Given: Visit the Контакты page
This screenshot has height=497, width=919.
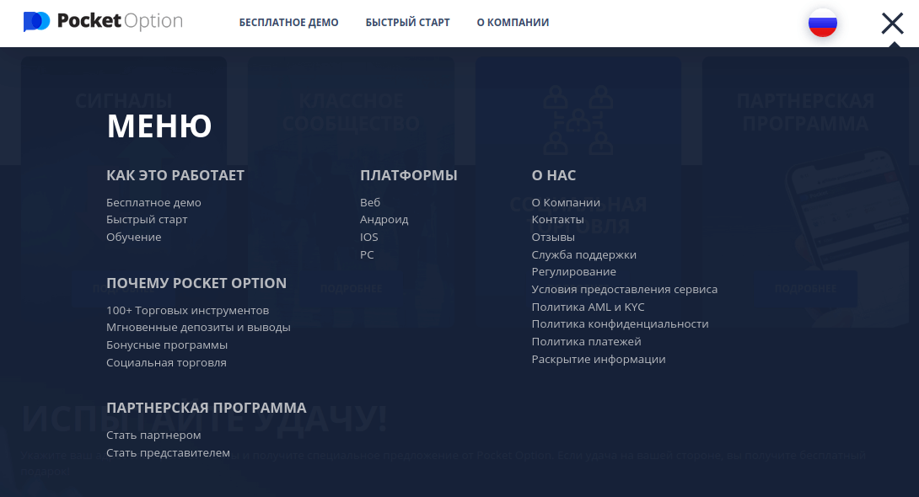Looking at the screenshot, I should [x=557, y=220].
